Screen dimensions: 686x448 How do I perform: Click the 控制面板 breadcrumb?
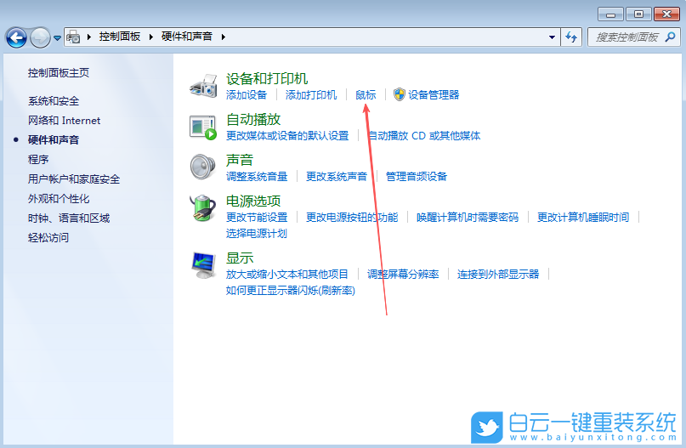point(120,37)
